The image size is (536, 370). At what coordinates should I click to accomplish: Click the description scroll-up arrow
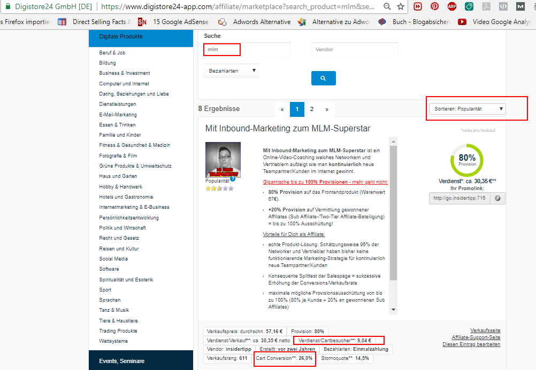394,141
